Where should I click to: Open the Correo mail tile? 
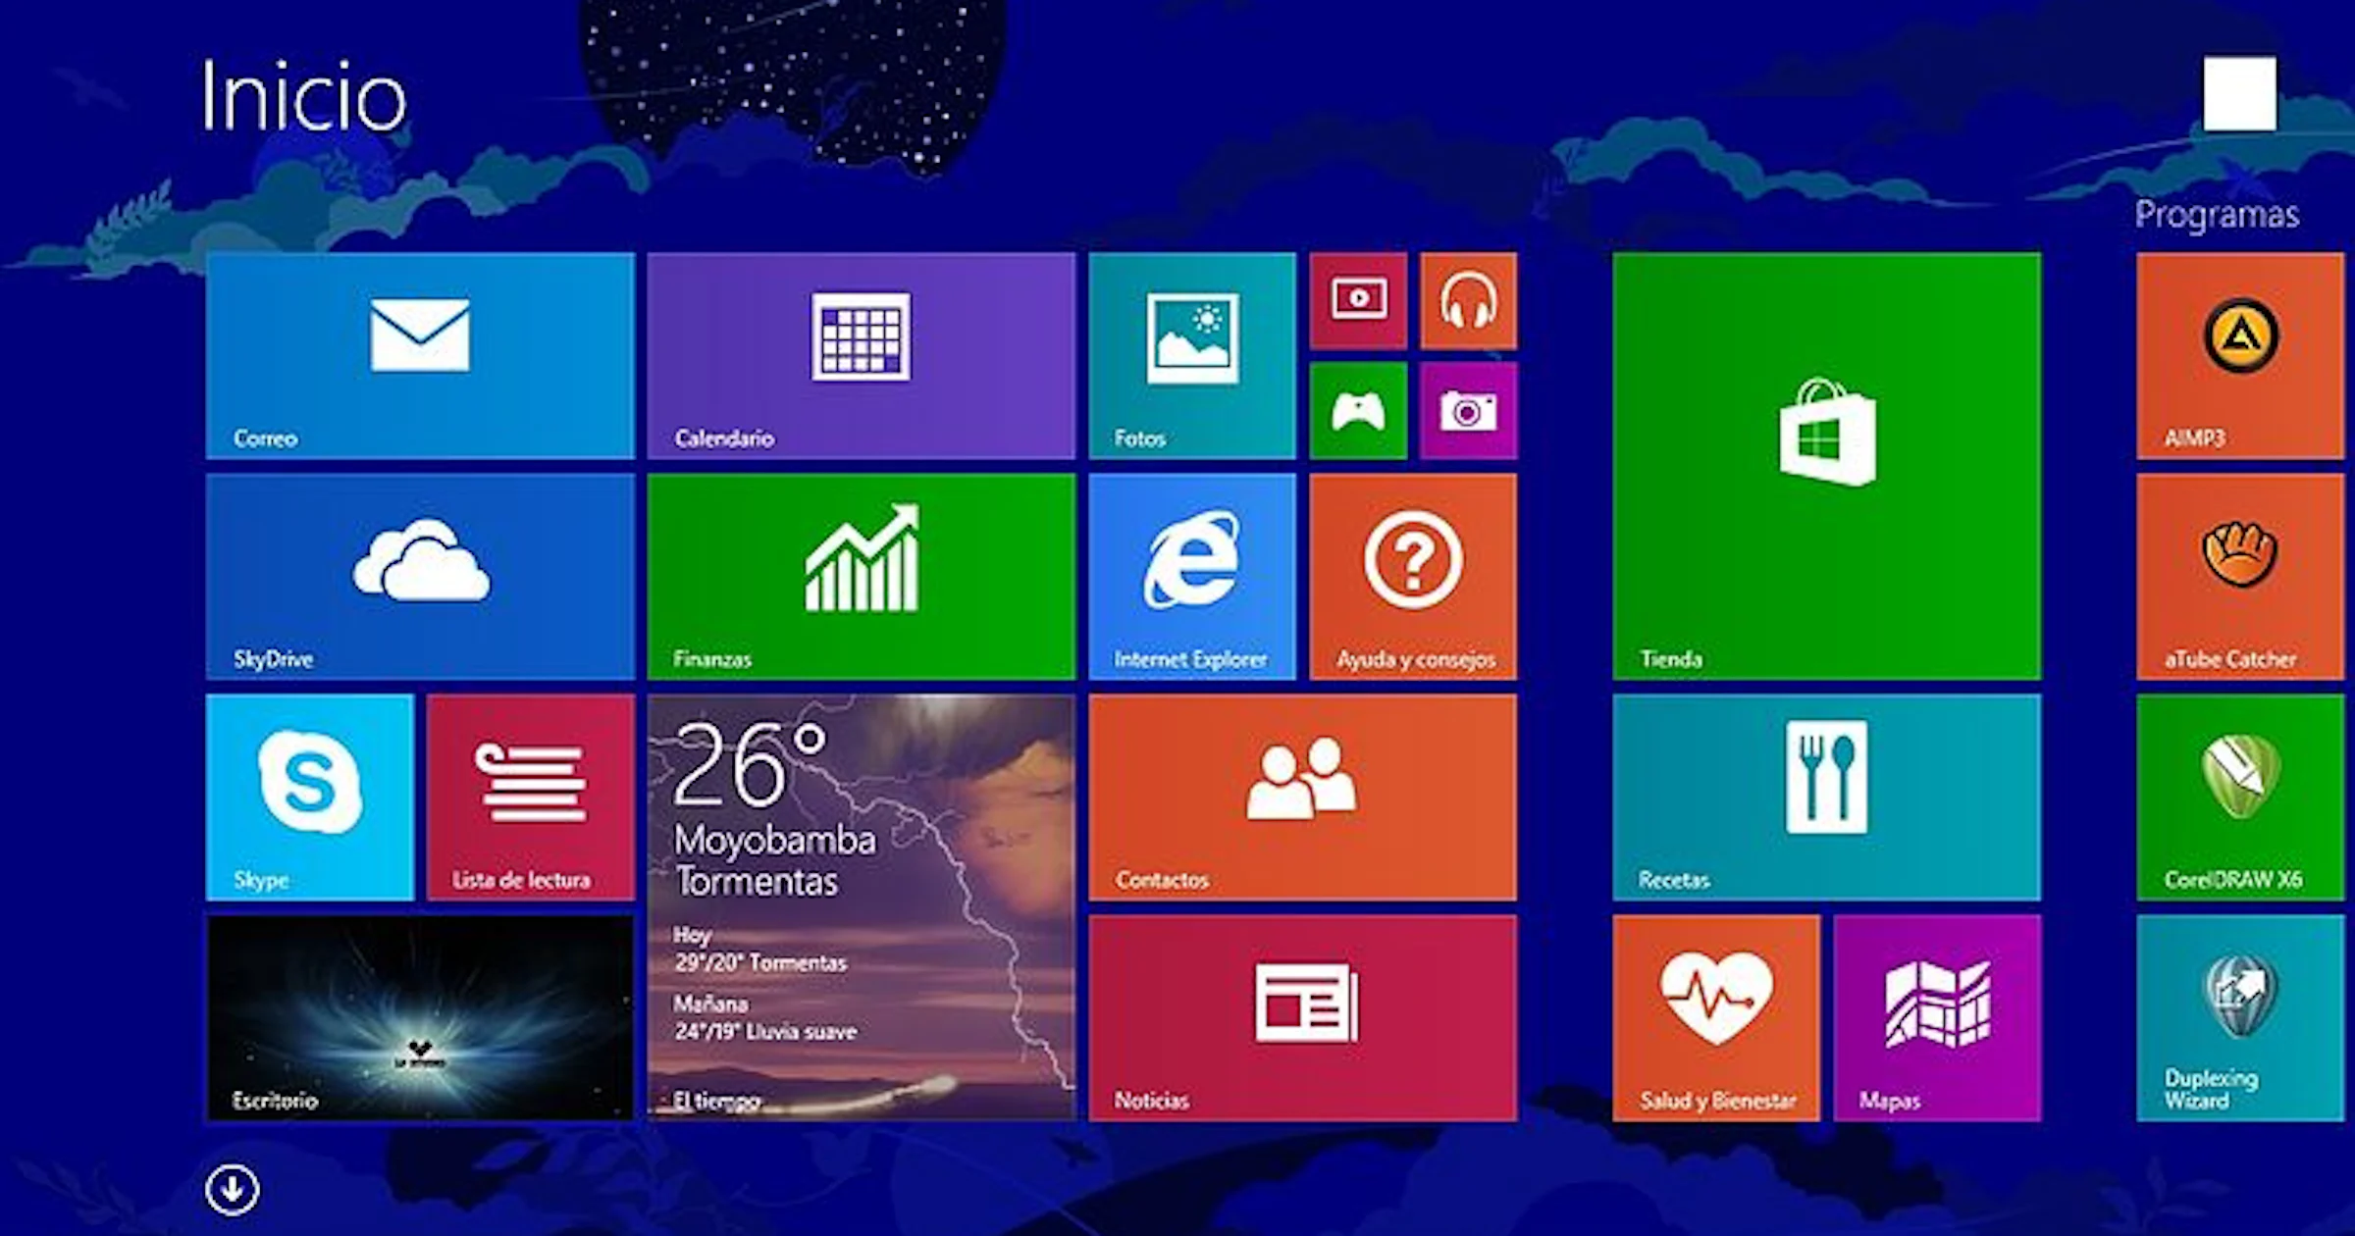tap(420, 356)
